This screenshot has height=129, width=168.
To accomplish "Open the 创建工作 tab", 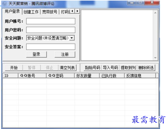I will 31,12.
